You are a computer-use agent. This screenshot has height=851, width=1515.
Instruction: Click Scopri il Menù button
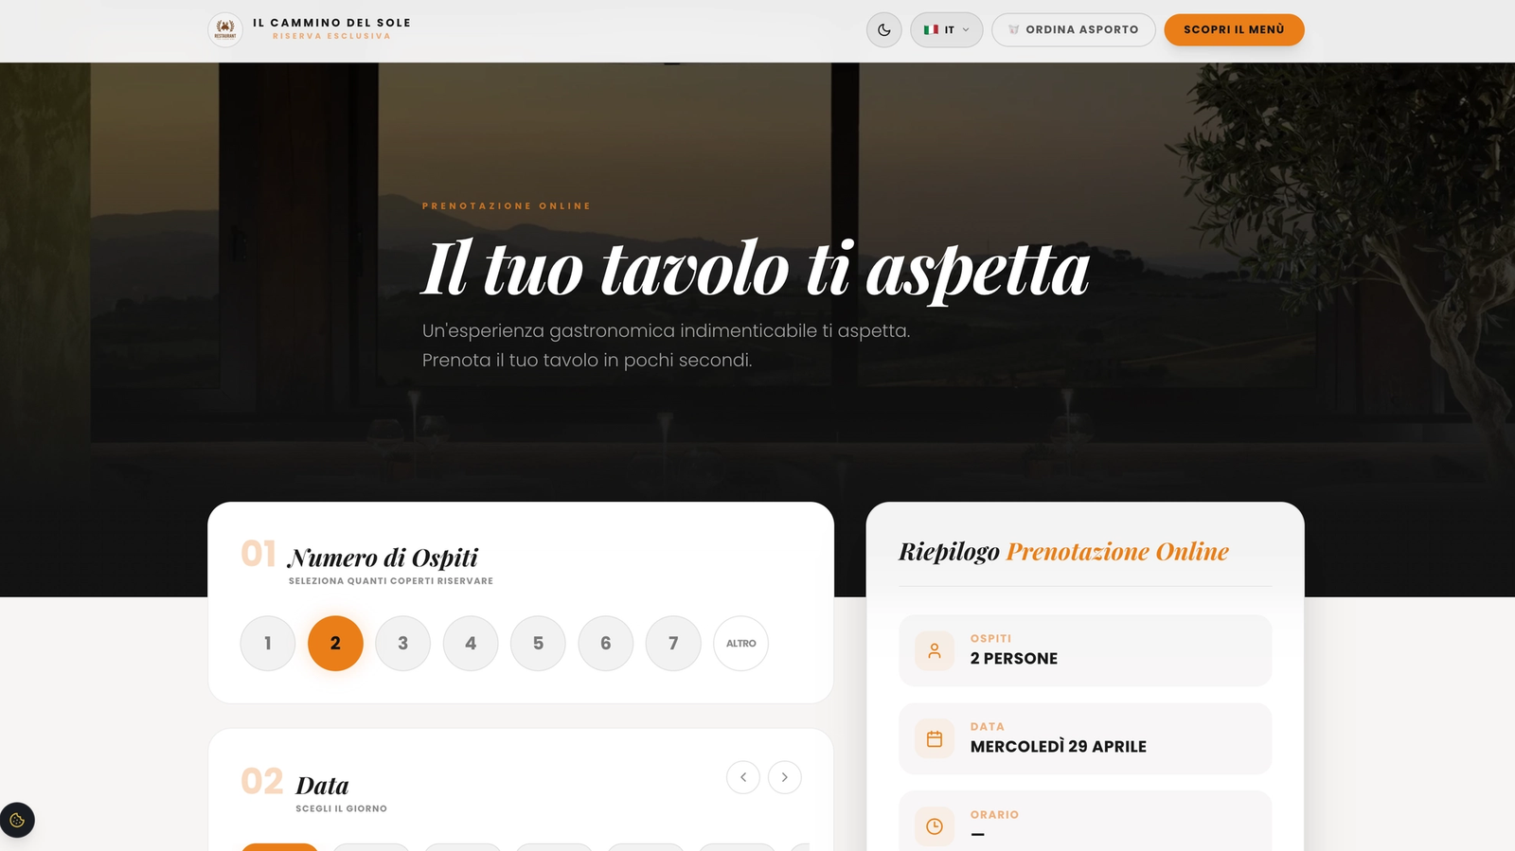coord(1234,29)
